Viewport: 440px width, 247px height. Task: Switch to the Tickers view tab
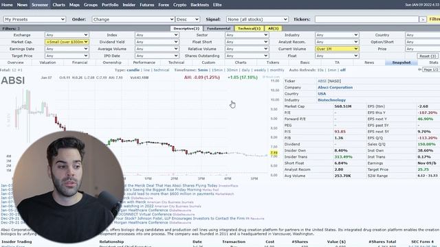pos(273,62)
